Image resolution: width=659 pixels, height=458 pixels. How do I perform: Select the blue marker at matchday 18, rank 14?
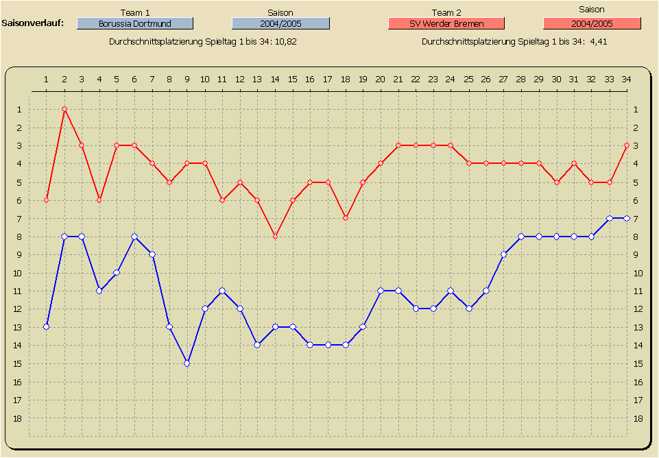(346, 345)
